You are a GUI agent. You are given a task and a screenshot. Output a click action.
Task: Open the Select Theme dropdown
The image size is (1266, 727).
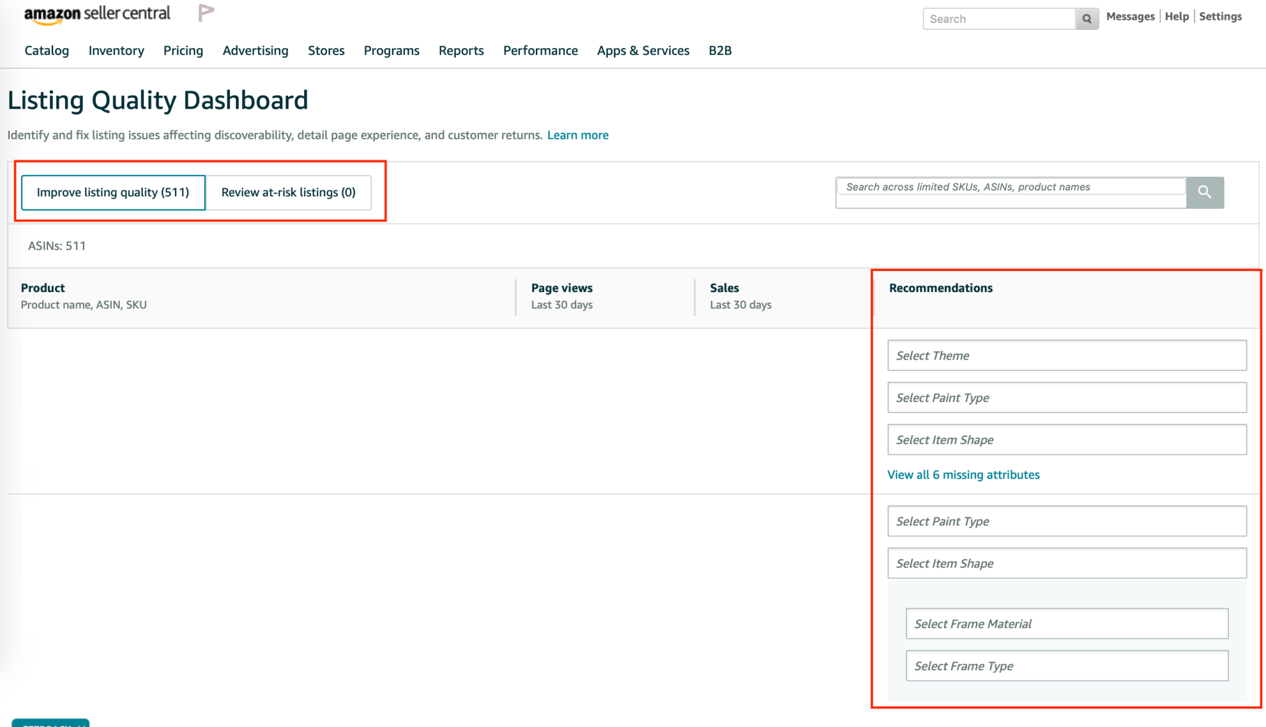coord(1066,355)
